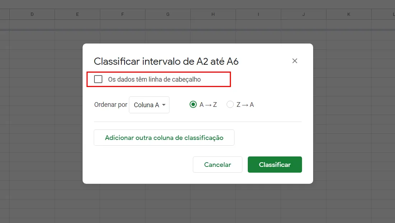Close the sort range dialog with X

[295, 61]
